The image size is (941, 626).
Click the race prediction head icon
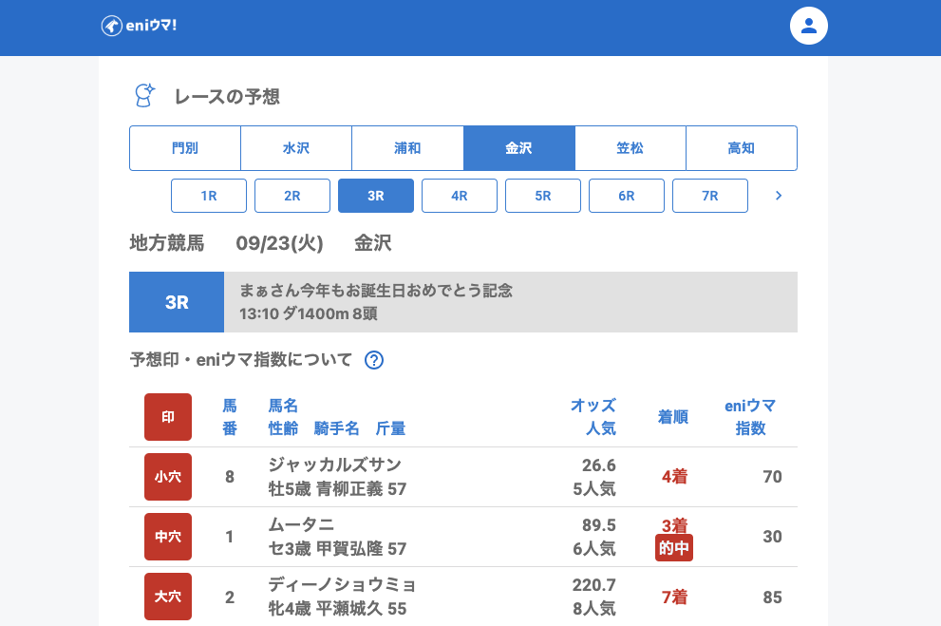coord(143,95)
